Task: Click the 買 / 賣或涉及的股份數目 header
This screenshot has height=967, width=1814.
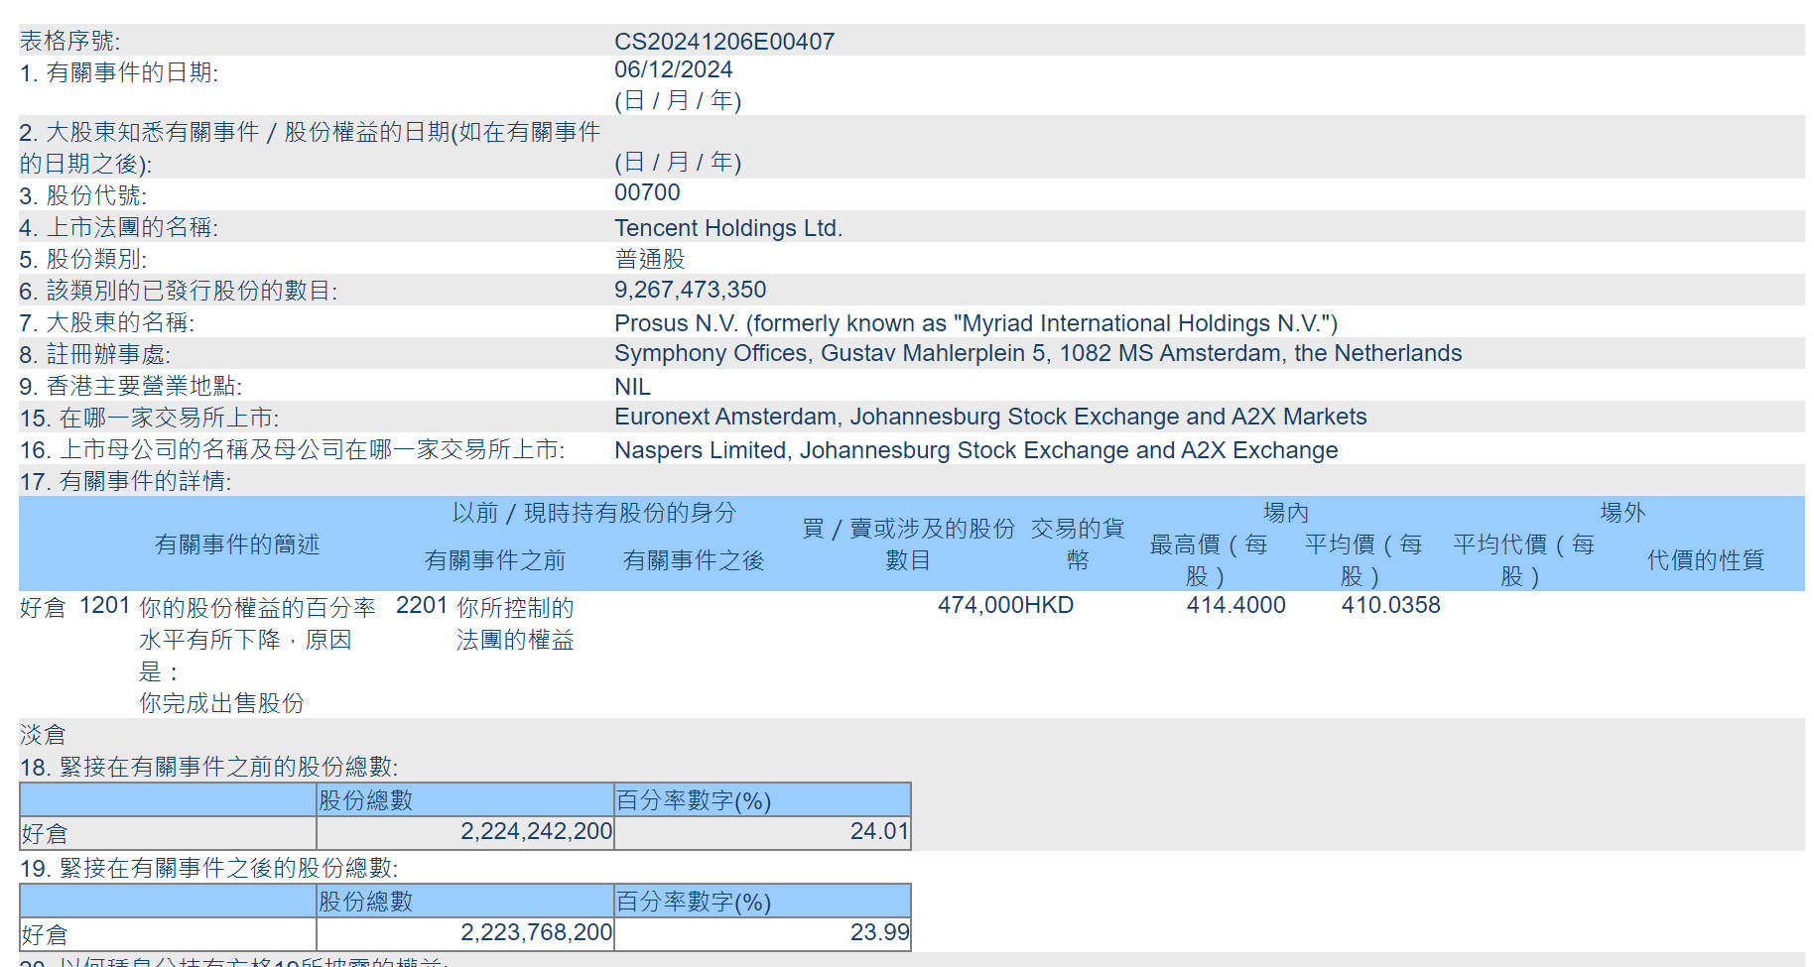Action: pyautogui.click(x=908, y=544)
